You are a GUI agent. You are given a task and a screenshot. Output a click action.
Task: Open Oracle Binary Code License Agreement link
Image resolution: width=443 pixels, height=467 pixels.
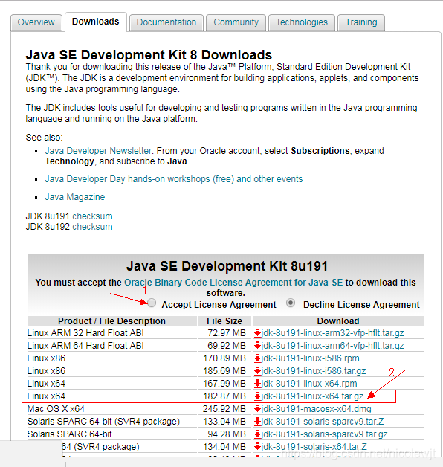click(233, 283)
